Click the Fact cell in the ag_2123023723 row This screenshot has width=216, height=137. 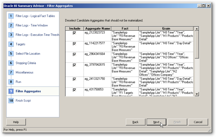(125, 36)
